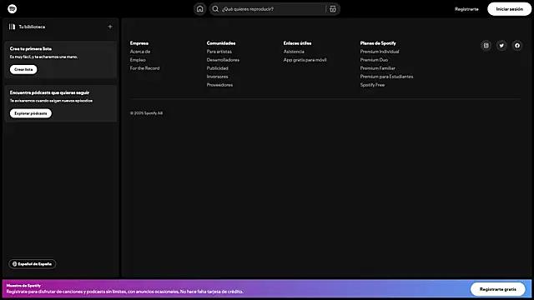Open the Spotify Free link

(372, 85)
